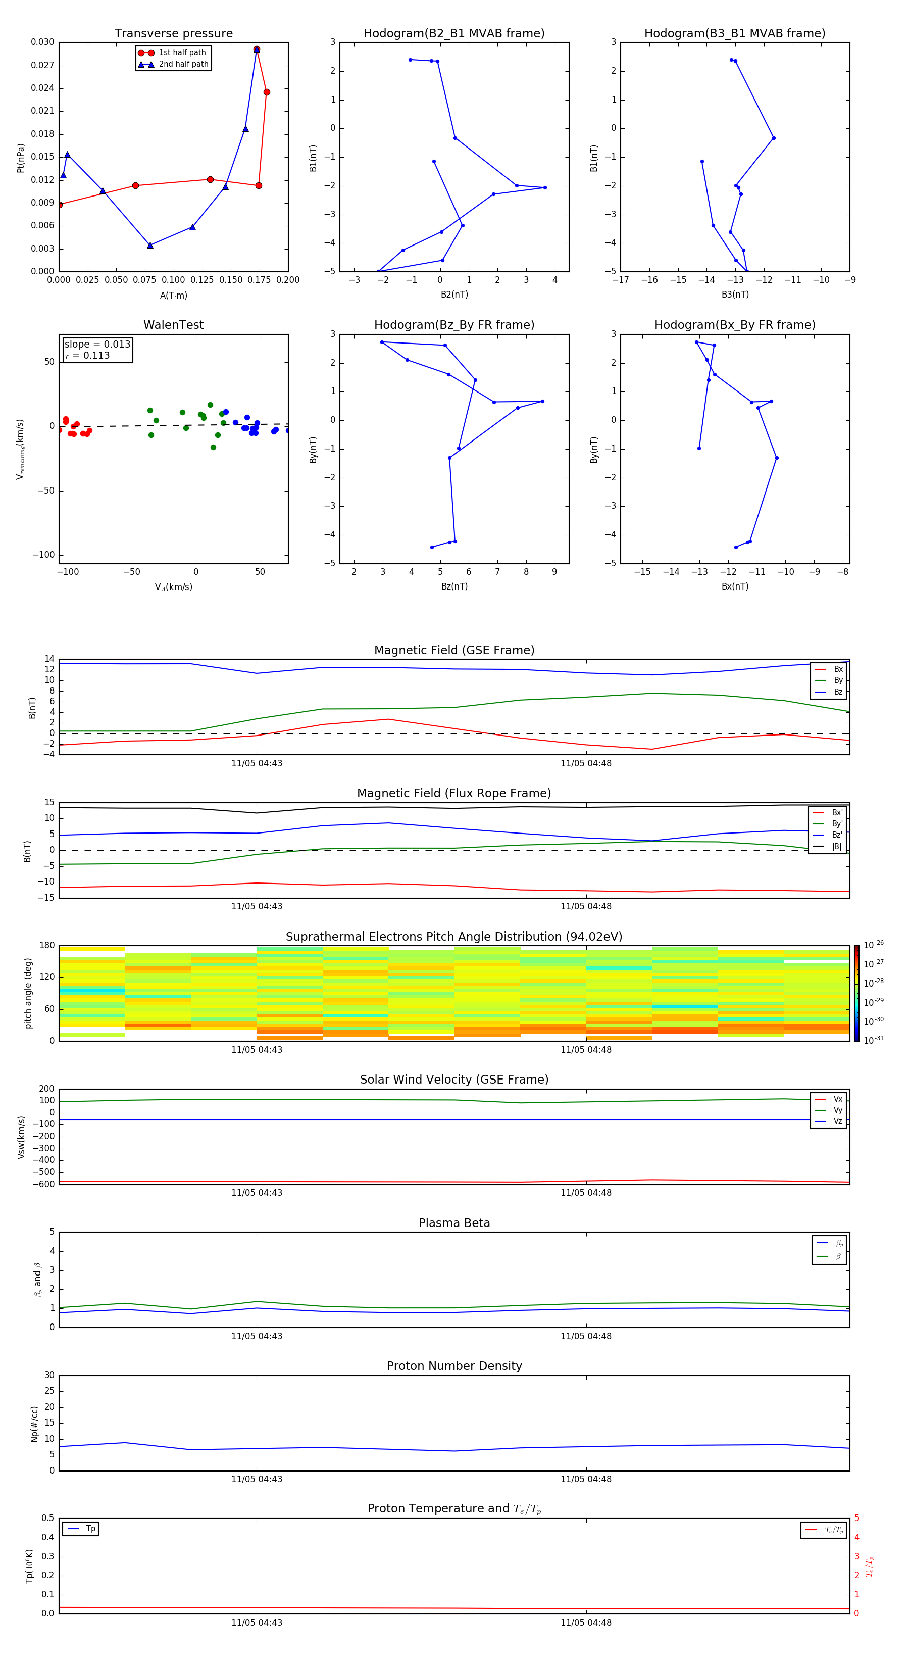The image size is (909, 1667).
Task: Click the 'Pt(nPa)' y-axis label
Action: (21, 158)
